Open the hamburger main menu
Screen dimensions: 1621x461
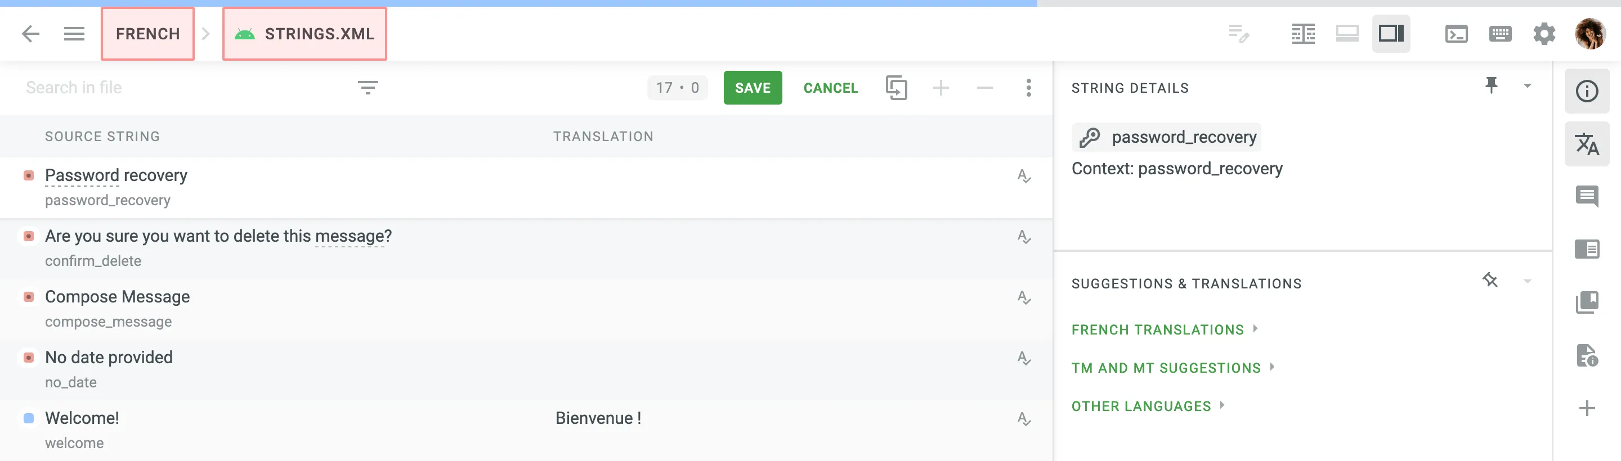(74, 34)
